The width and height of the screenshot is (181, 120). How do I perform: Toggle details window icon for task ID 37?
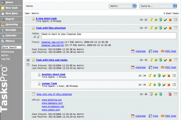(175, 28)
